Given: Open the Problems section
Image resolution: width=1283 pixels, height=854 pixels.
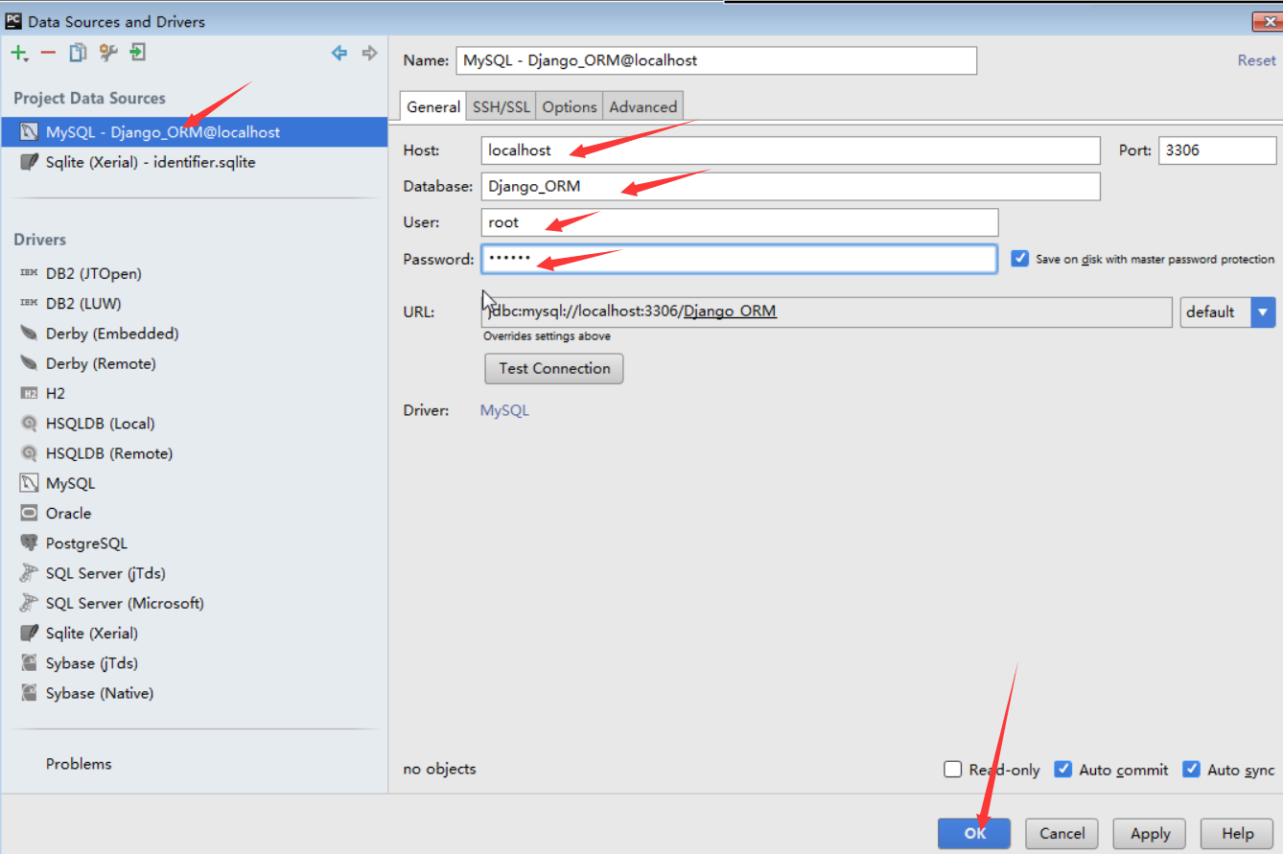Looking at the screenshot, I should [79, 764].
